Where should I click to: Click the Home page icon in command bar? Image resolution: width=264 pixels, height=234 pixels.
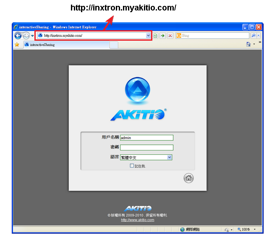(248, 44)
